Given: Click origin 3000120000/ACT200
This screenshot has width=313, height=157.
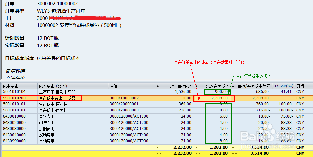Looking at the screenshot, I should (129, 123).
